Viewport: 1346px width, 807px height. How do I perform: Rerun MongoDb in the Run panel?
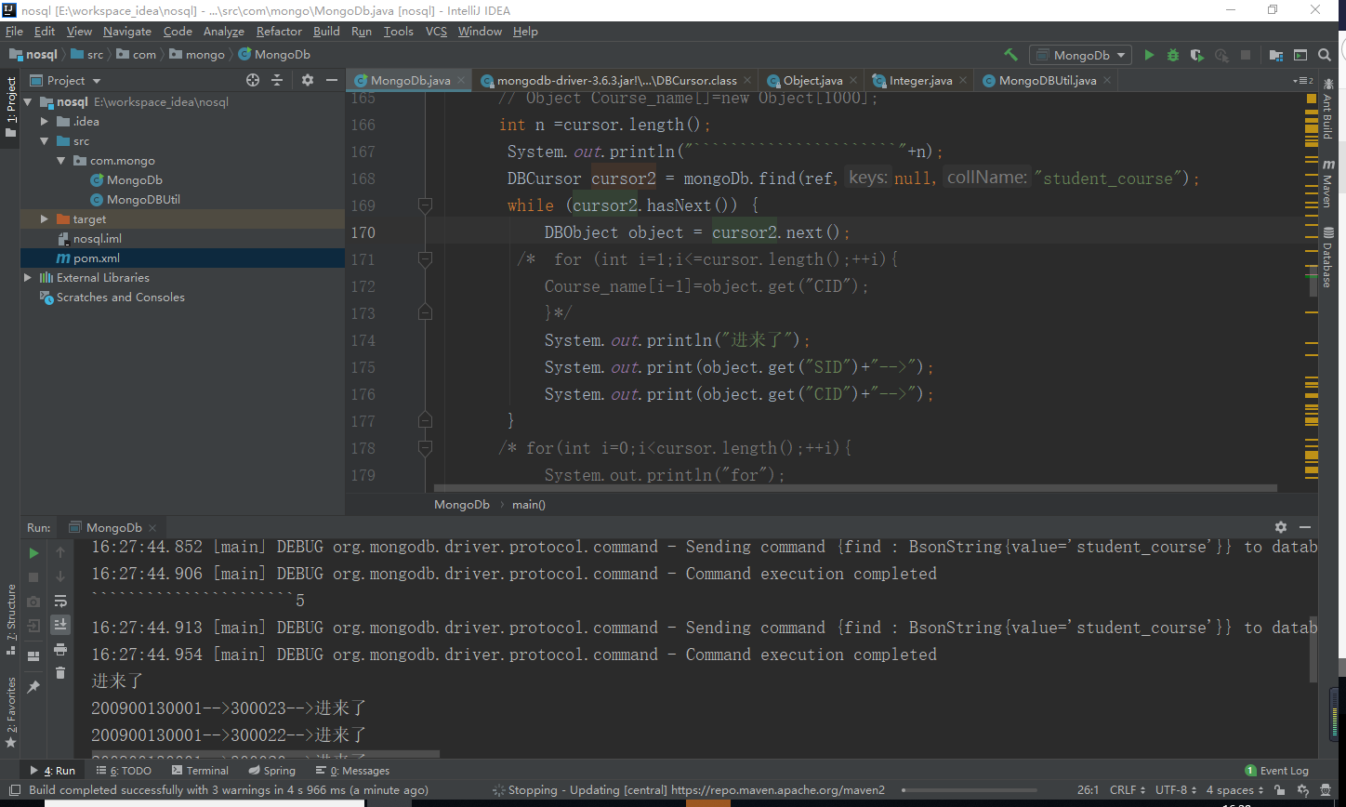click(34, 553)
